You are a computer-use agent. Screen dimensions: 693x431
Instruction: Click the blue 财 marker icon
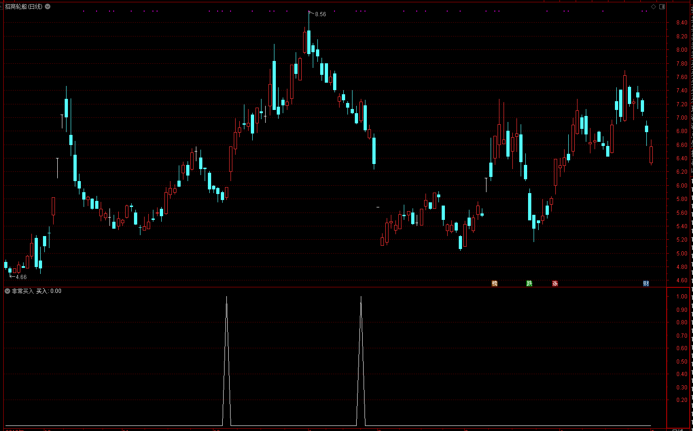coord(646,283)
